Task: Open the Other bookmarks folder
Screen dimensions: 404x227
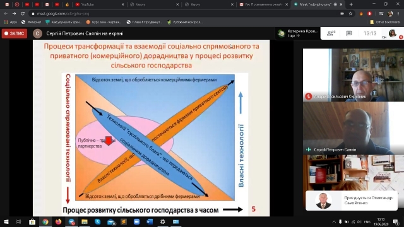Action: click(x=385, y=22)
